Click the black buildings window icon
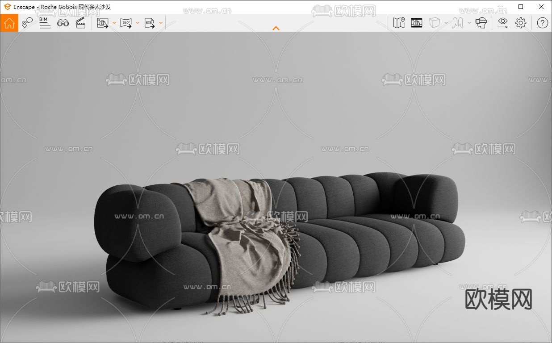This screenshot has height=343, width=552. point(417,23)
